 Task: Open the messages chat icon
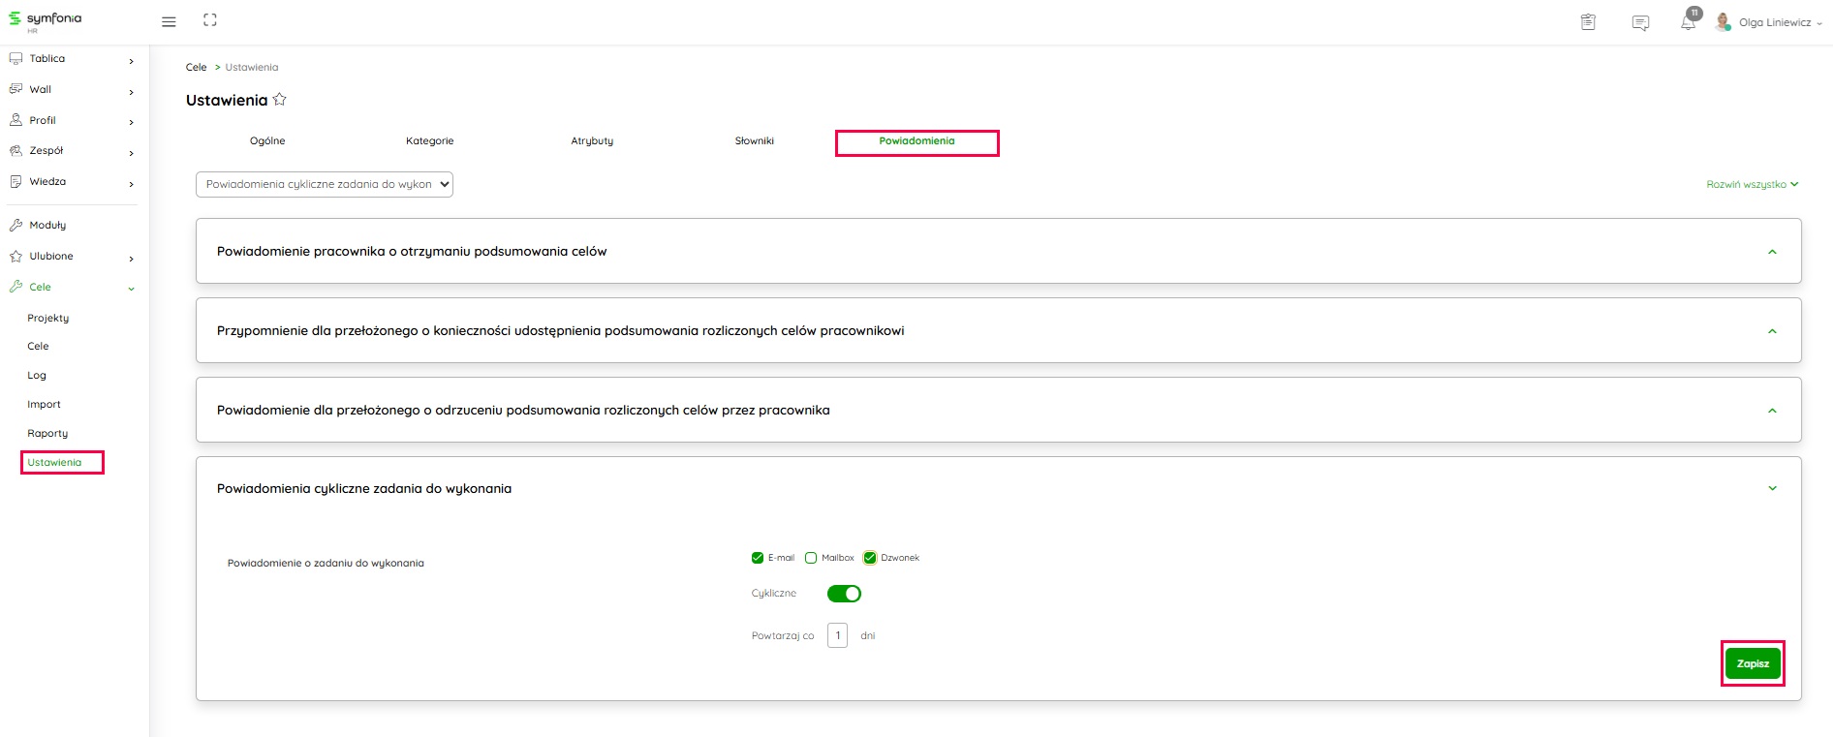1640,23
